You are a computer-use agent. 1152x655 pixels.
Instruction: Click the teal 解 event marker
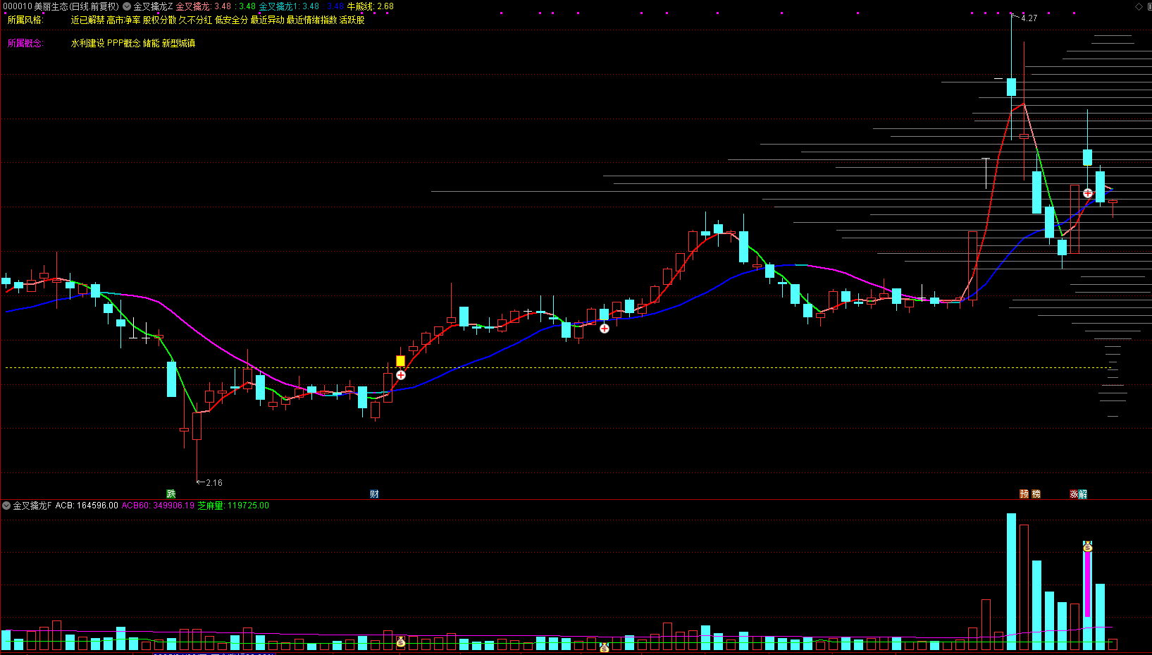point(1083,494)
